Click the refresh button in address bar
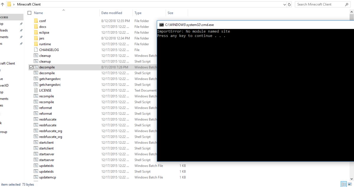This screenshot has height=187, width=354. (x=289, y=4)
